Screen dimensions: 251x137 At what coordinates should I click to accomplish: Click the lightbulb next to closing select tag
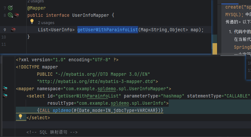[x=20, y=116]
